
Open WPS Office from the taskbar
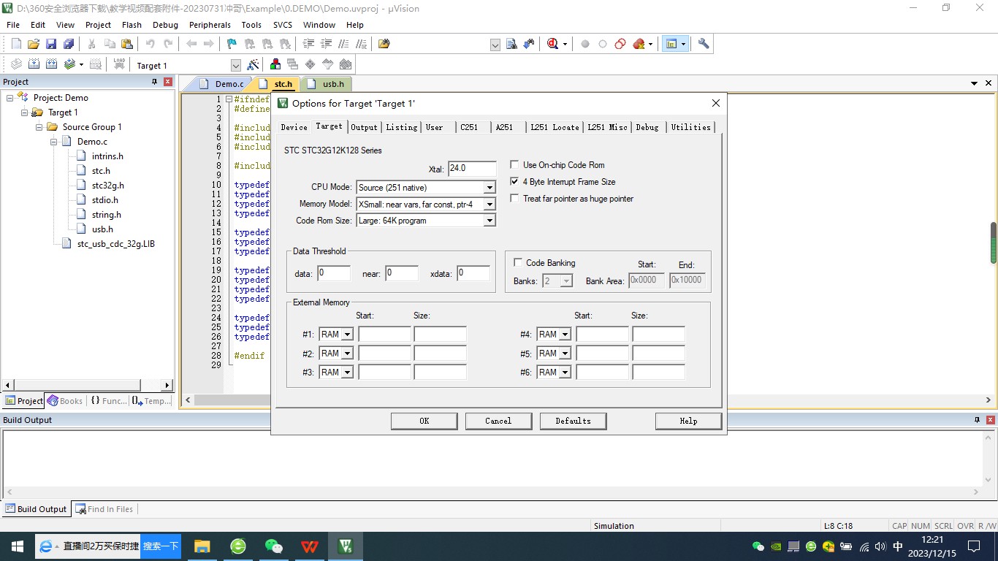coord(310,546)
